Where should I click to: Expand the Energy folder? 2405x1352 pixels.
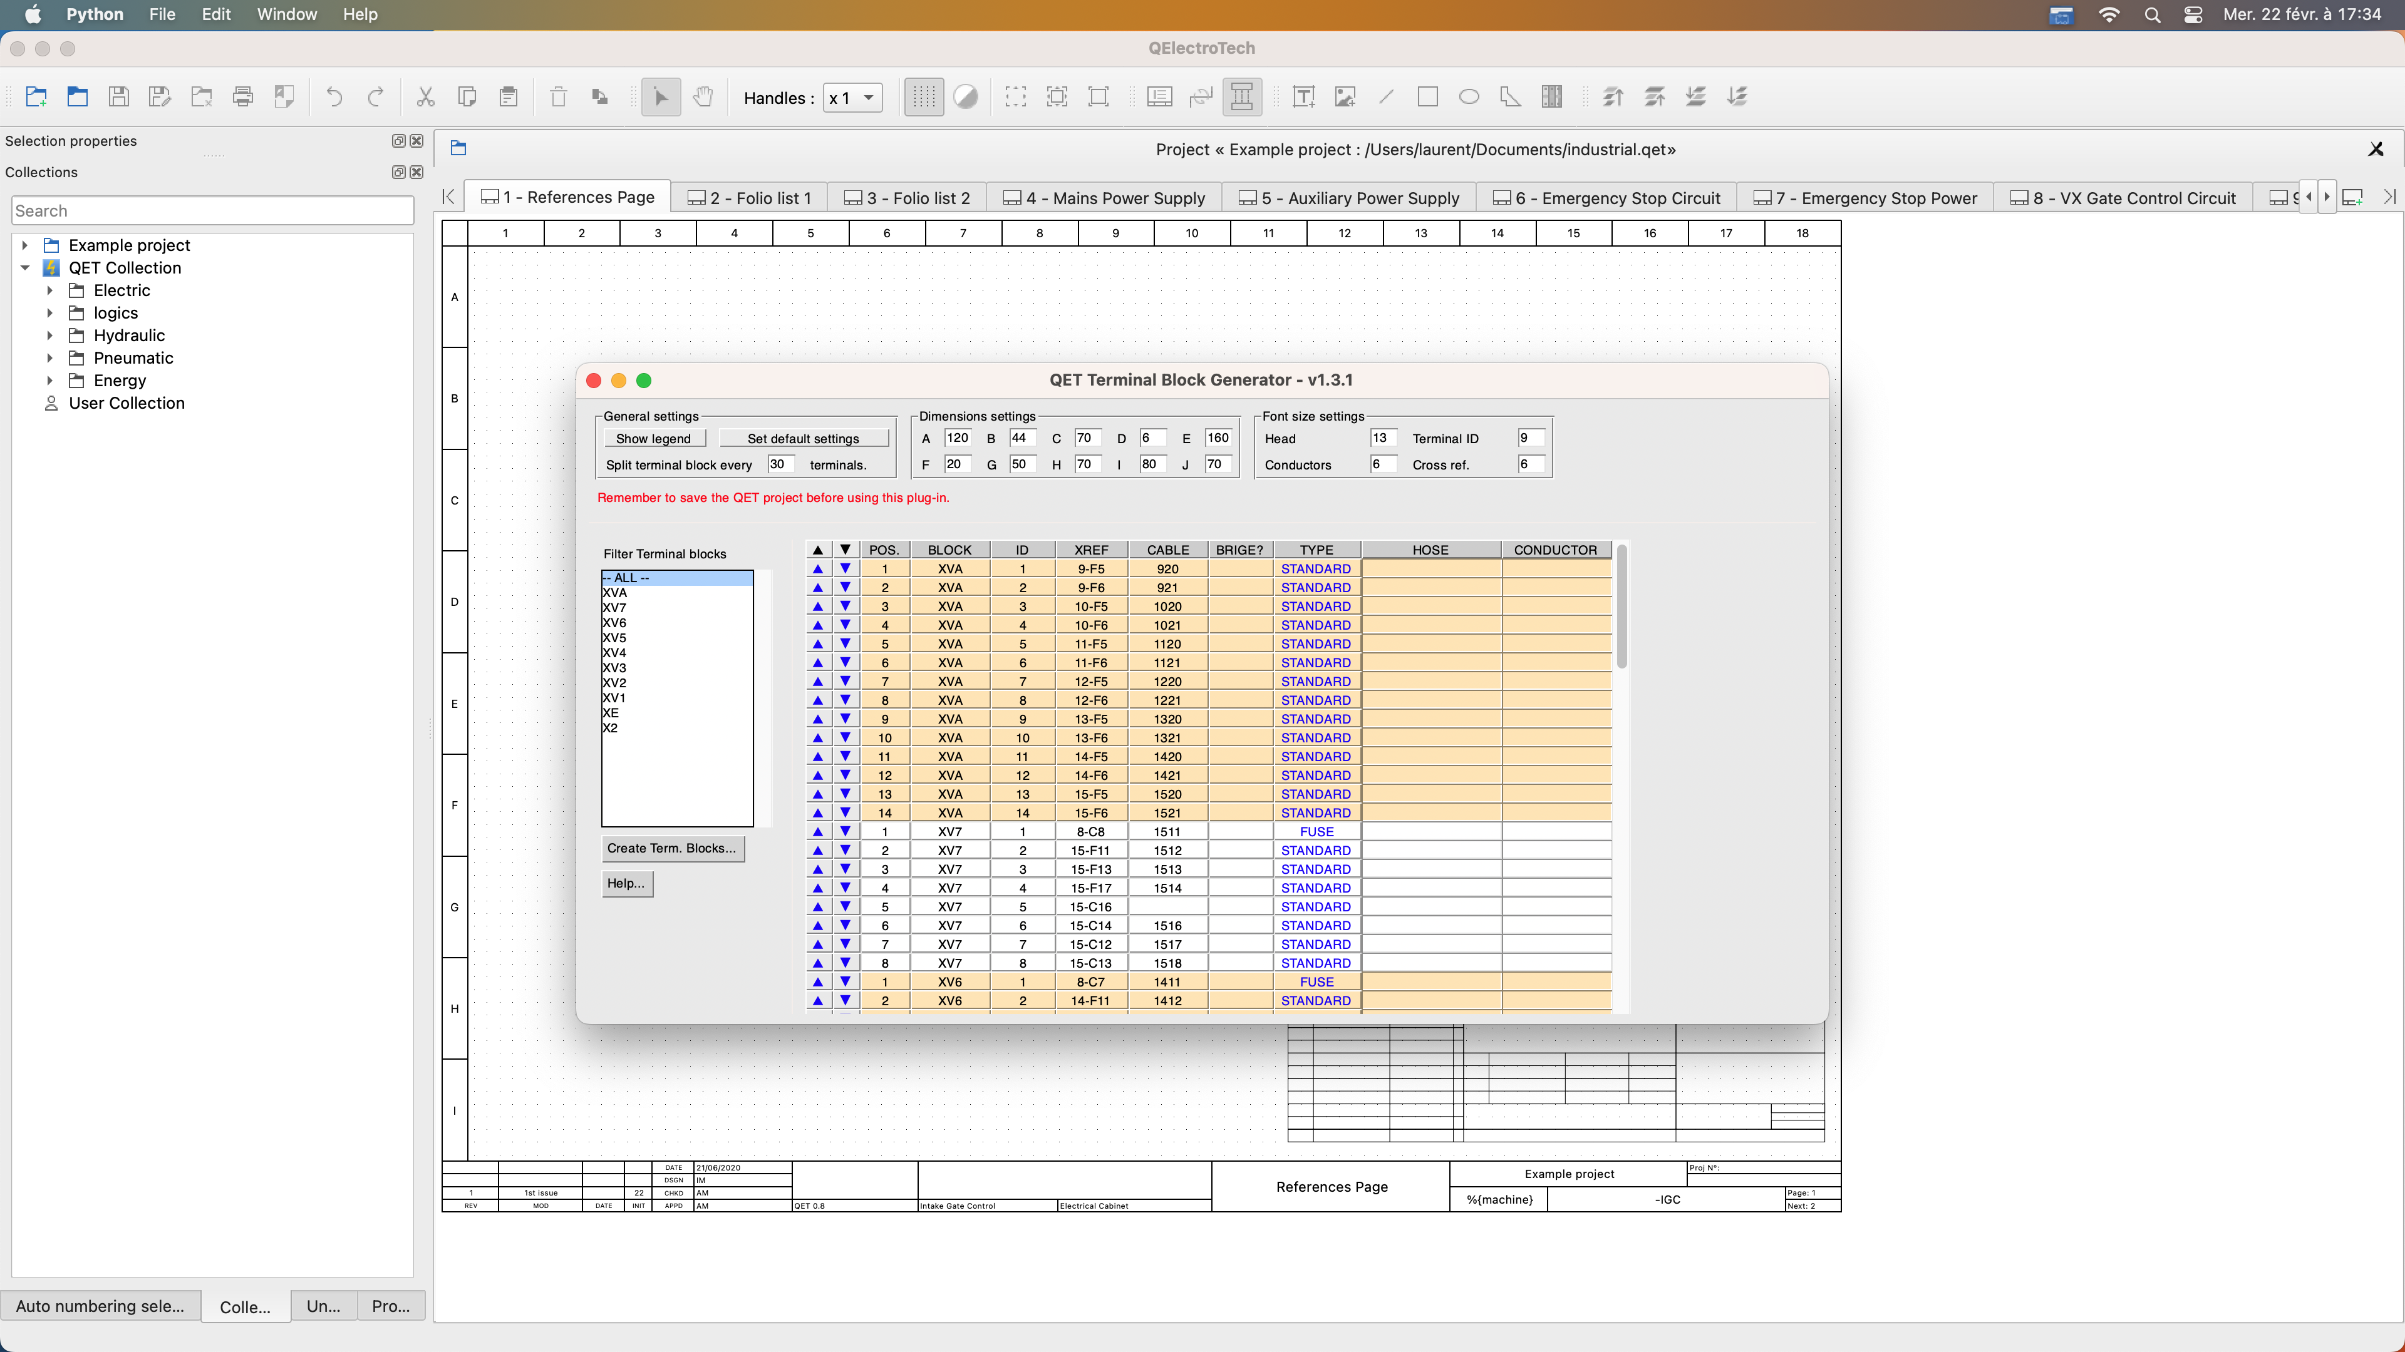(x=50, y=381)
